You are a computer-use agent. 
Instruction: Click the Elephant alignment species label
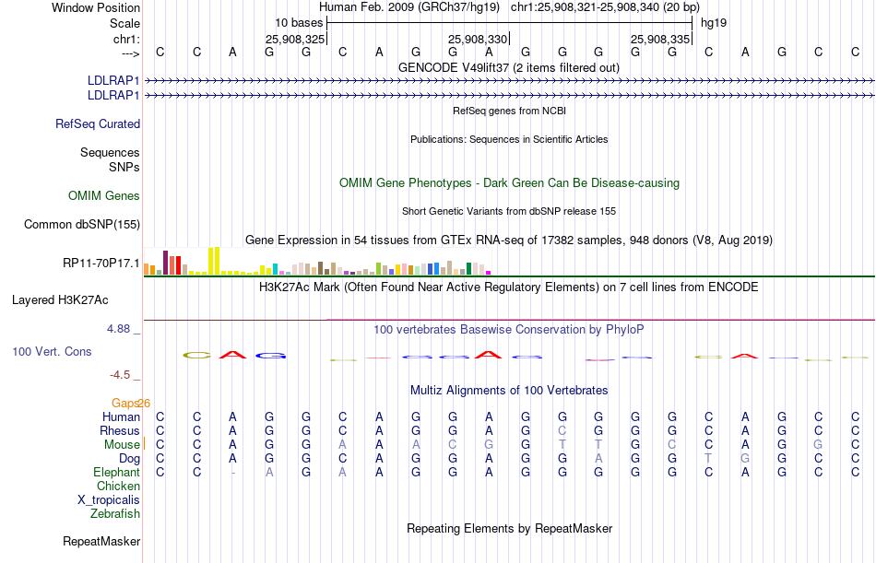(117, 473)
